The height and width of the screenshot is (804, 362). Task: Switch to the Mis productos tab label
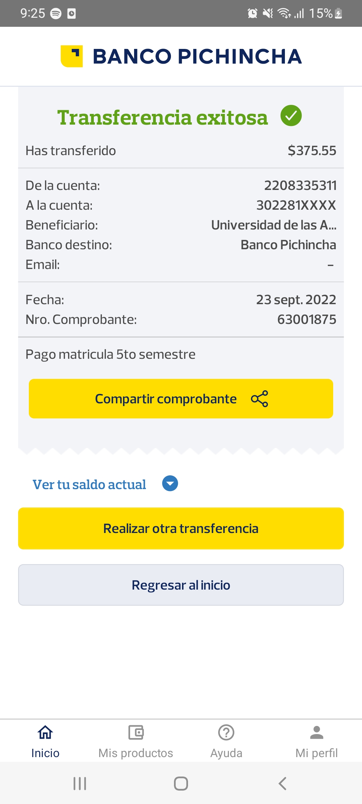136,753
